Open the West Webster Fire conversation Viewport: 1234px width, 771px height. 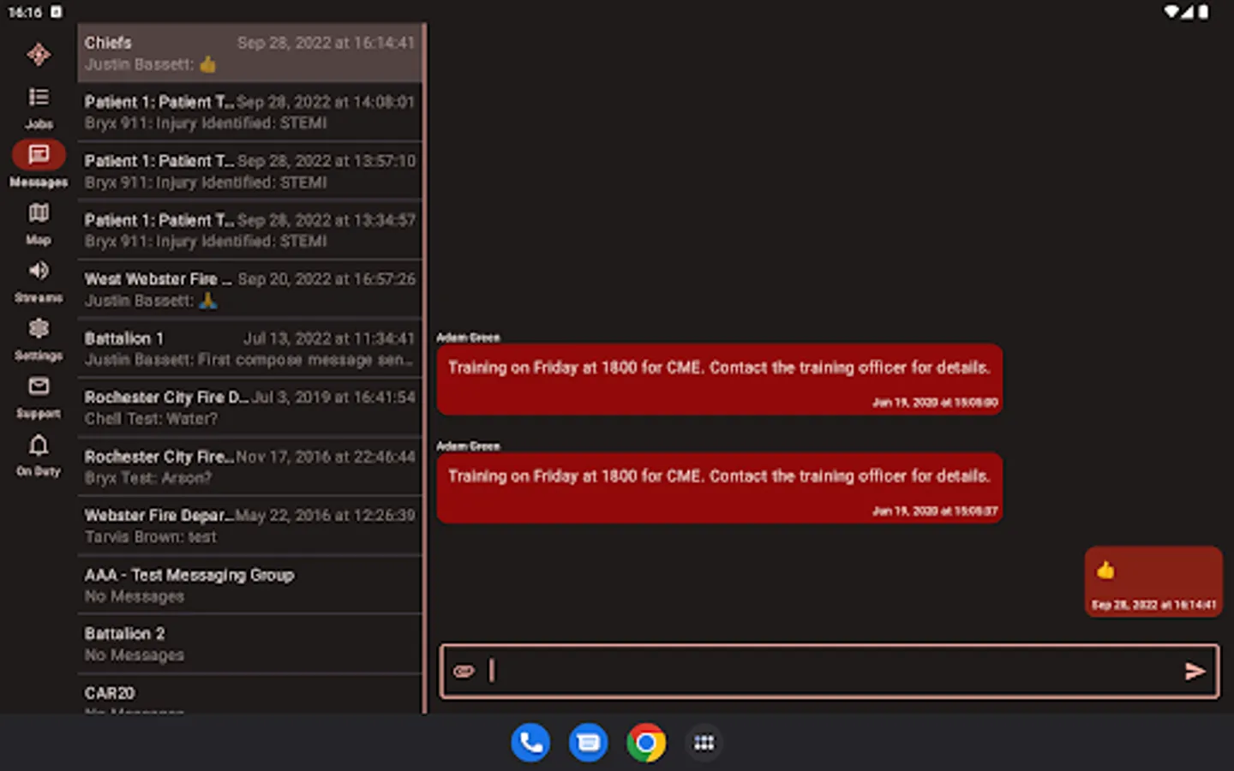249,290
